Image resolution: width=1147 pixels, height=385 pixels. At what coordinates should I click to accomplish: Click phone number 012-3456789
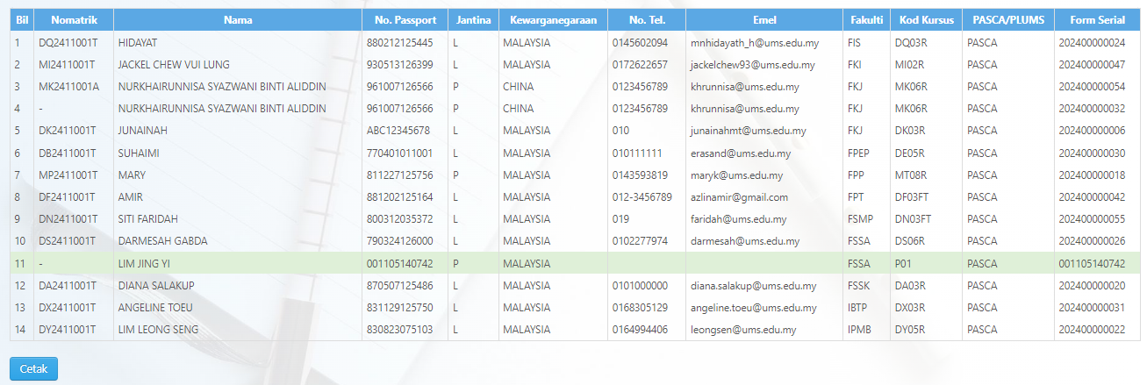tap(642, 197)
